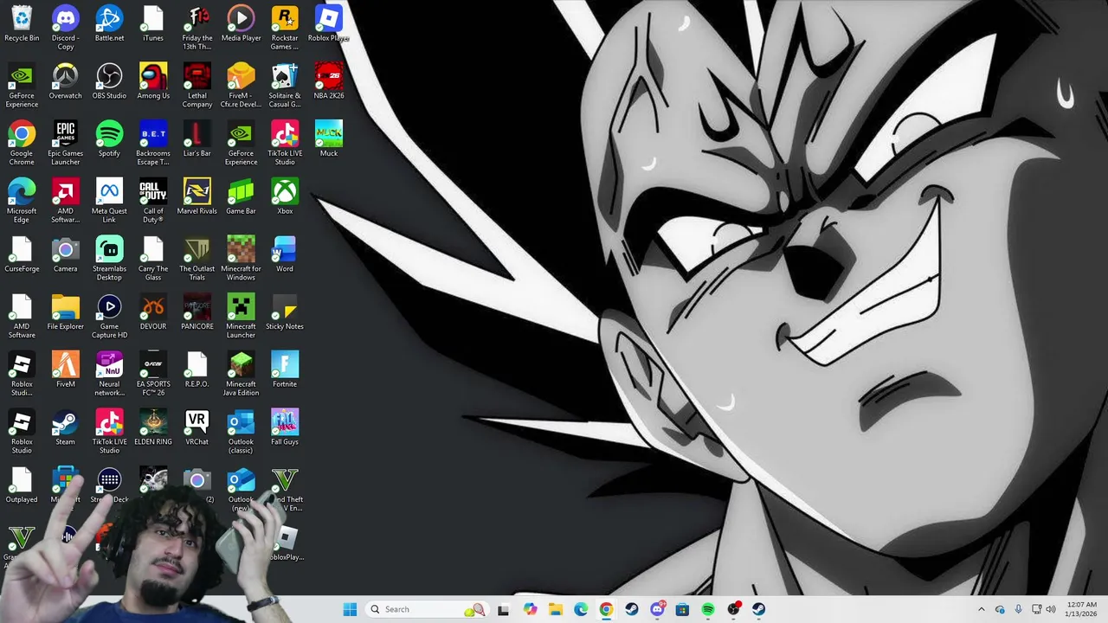Viewport: 1108px width, 623px height.
Task: Open Lethal Company desktop shortcut
Action: click(x=197, y=86)
